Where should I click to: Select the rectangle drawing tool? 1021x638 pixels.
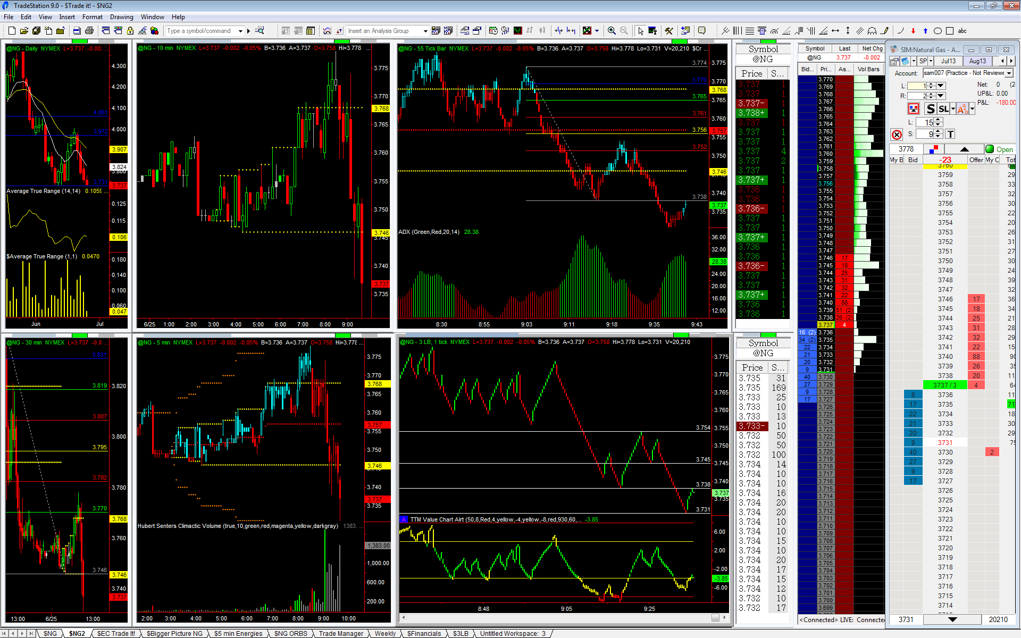click(x=950, y=31)
